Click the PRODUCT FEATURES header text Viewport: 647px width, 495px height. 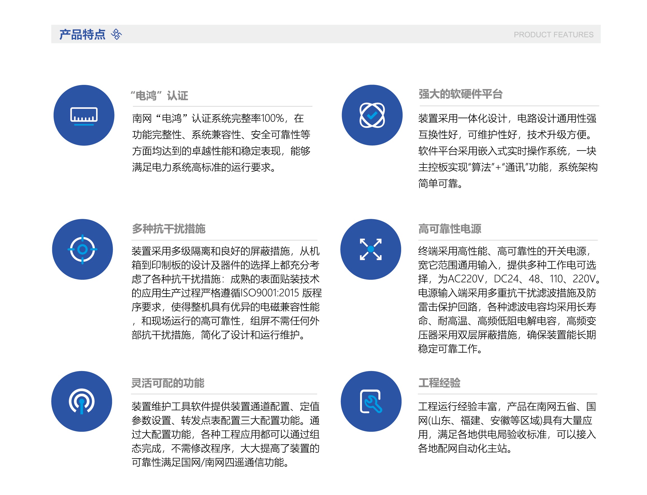tap(553, 35)
